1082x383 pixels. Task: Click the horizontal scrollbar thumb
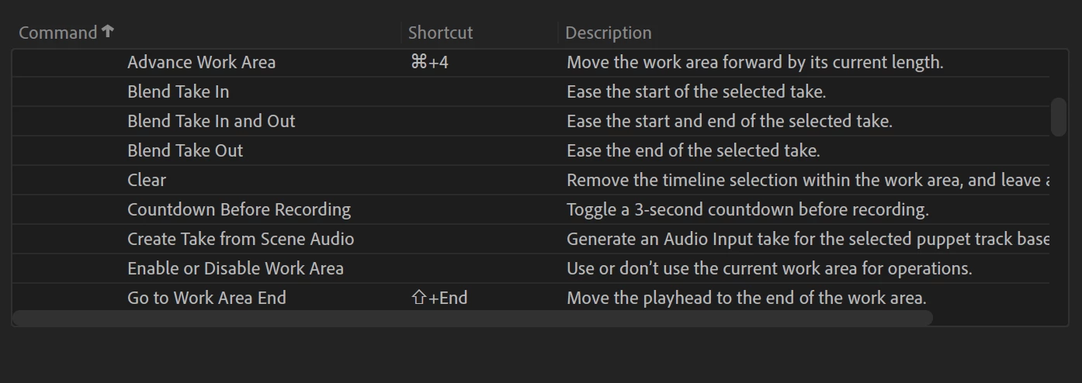pyautogui.click(x=473, y=318)
